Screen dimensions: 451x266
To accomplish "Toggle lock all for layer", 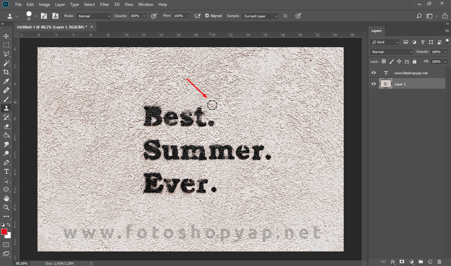I will click(415, 61).
